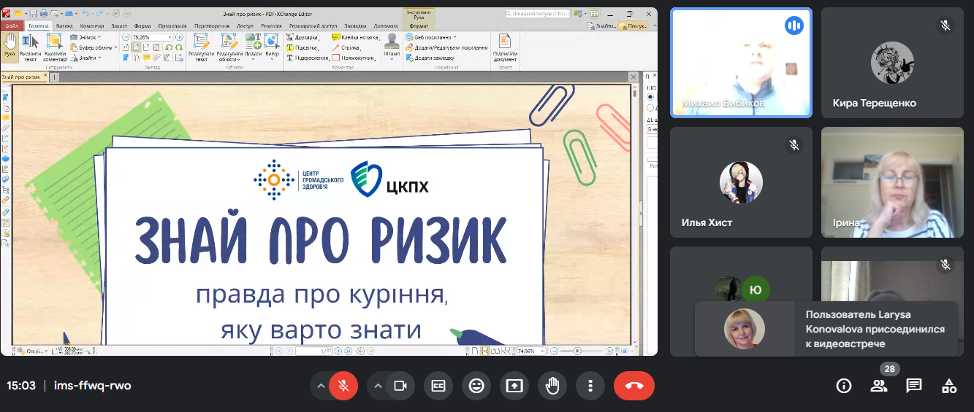Turn on closed captions
The height and width of the screenshot is (412, 974).
click(x=438, y=386)
